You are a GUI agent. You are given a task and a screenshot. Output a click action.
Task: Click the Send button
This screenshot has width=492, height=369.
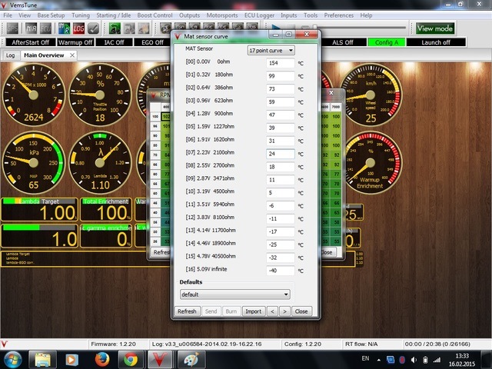pyautogui.click(x=211, y=311)
